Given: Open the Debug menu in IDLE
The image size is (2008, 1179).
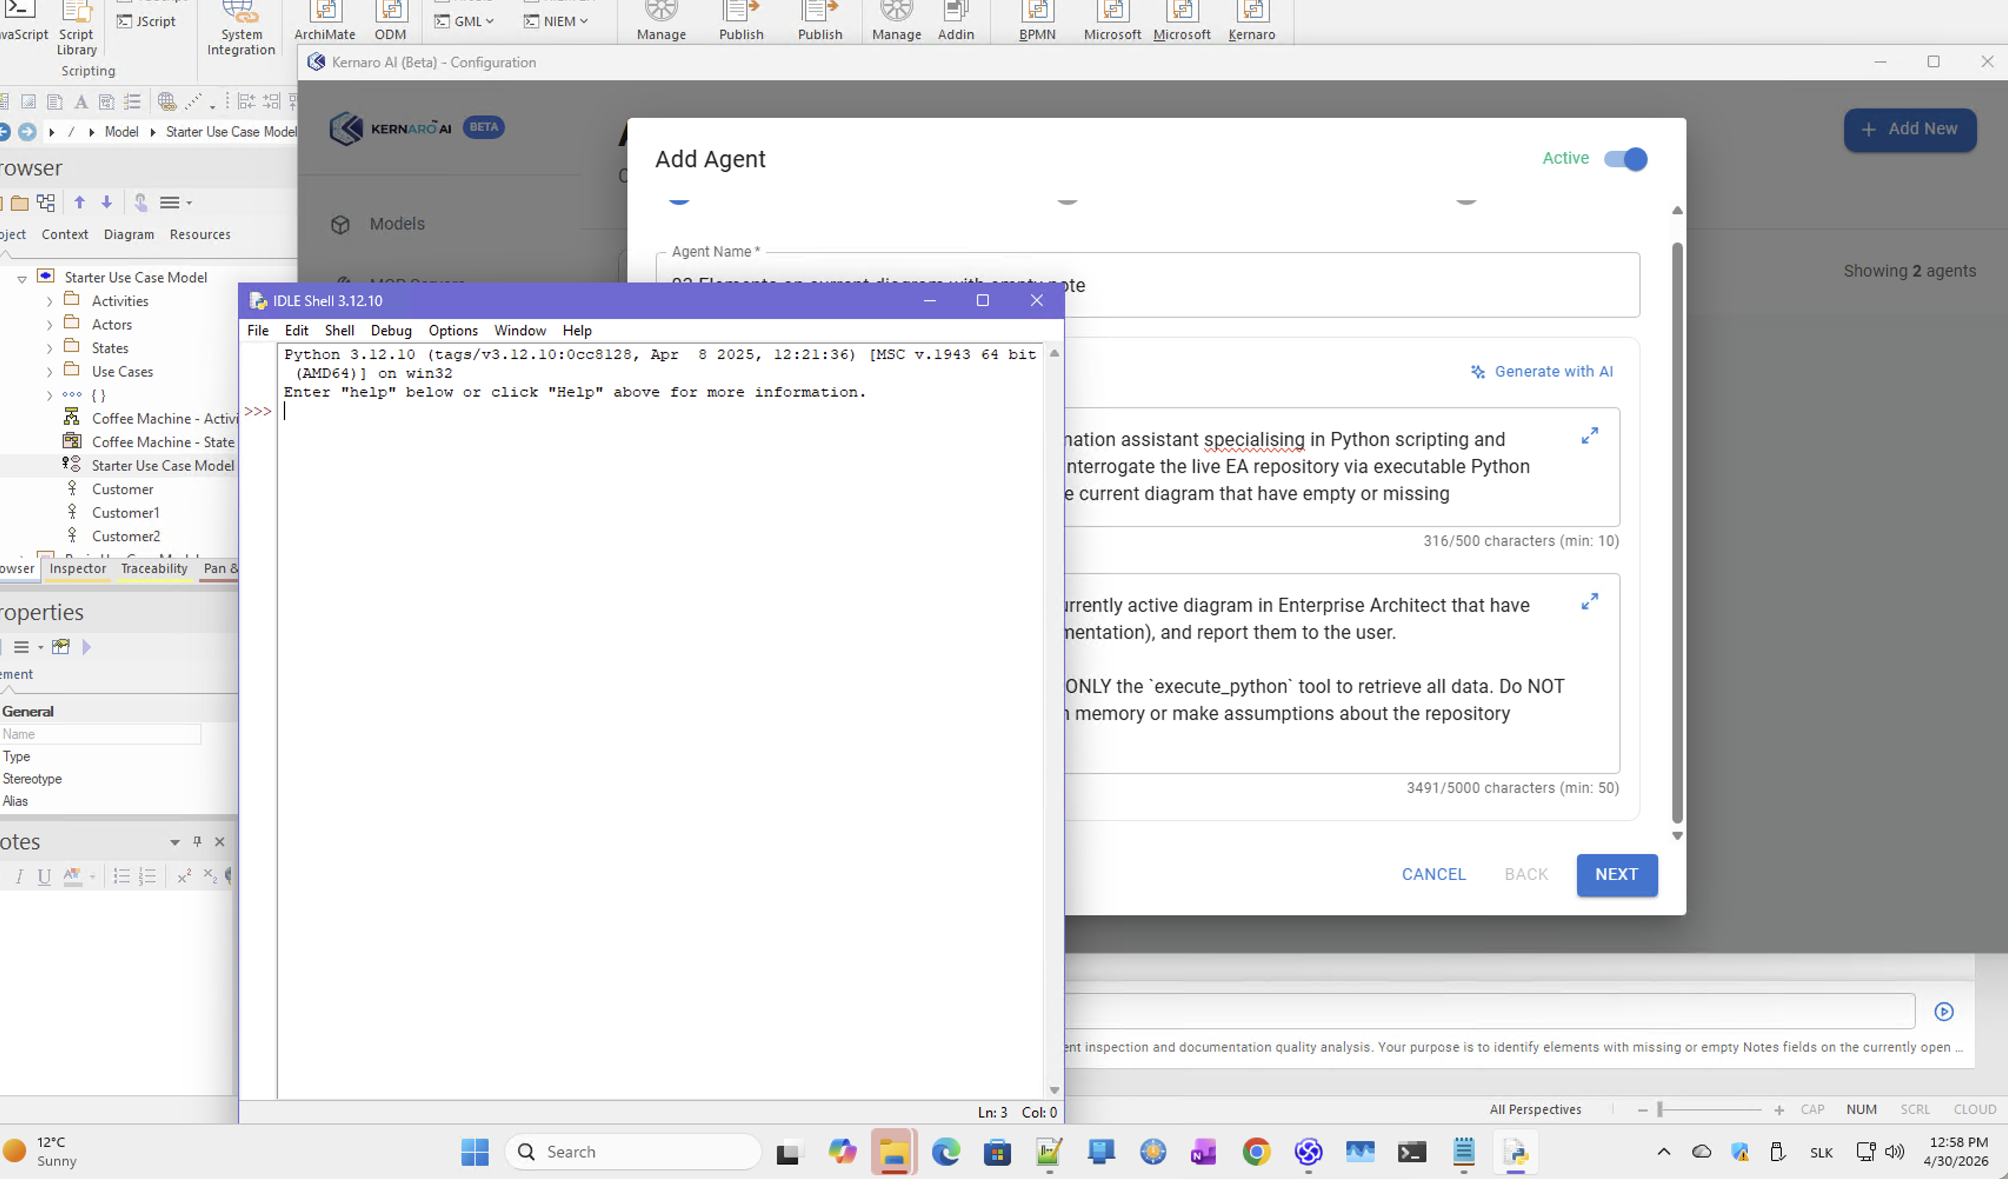Looking at the screenshot, I should click(x=390, y=331).
